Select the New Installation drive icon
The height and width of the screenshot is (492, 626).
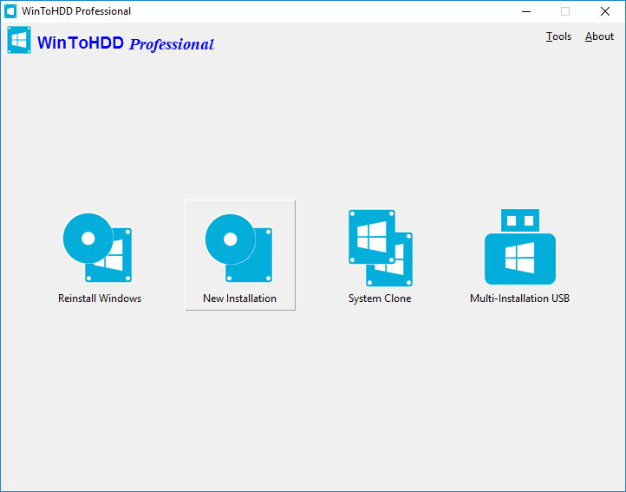click(x=239, y=247)
